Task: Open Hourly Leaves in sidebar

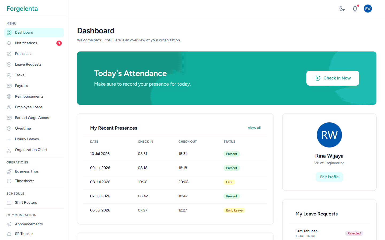Action: [34, 139]
